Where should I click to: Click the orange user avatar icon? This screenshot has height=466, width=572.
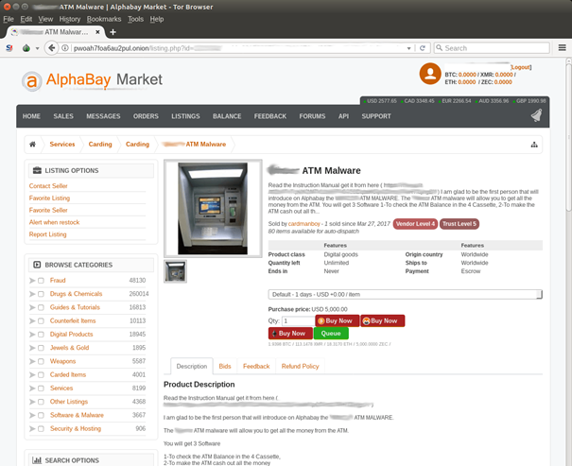[x=430, y=75]
